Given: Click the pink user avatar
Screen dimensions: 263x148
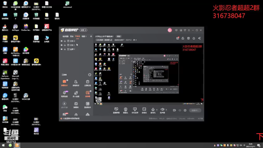Looking at the screenshot, I should 170,30.
